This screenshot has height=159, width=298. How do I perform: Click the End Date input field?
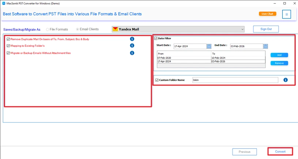[246, 46]
